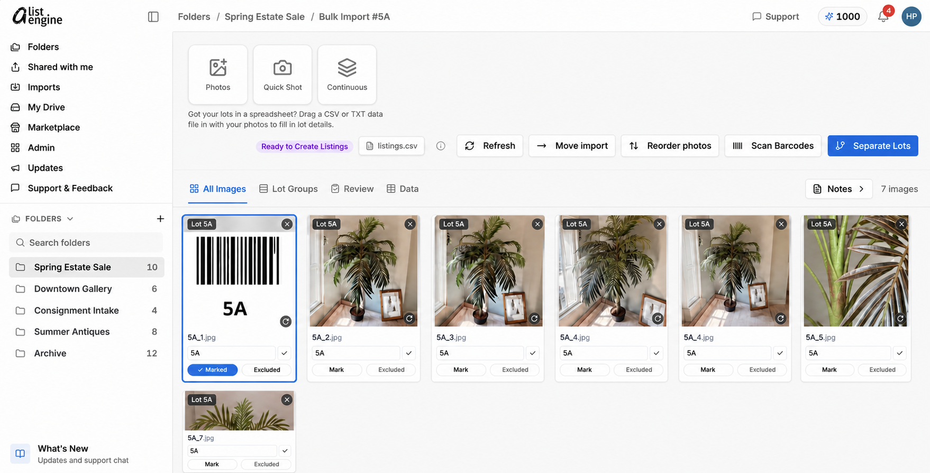The width and height of the screenshot is (930, 473).
Task: Select Archive folder
Action: (x=86, y=354)
